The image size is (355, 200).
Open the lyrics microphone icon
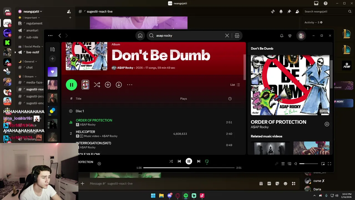tap(277, 164)
